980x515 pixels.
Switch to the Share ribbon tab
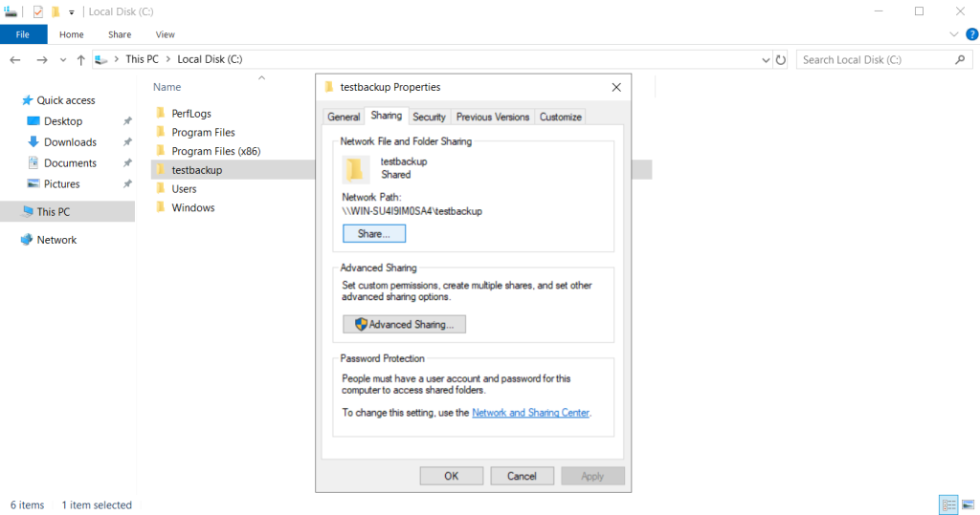coord(120,34)
